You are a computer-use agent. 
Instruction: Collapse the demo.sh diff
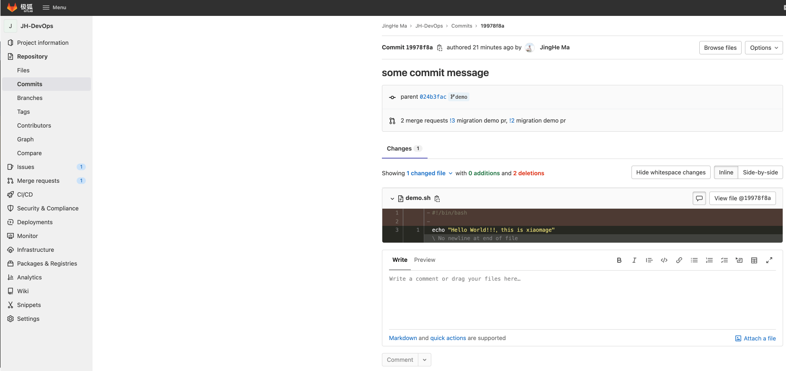[392, 199]
